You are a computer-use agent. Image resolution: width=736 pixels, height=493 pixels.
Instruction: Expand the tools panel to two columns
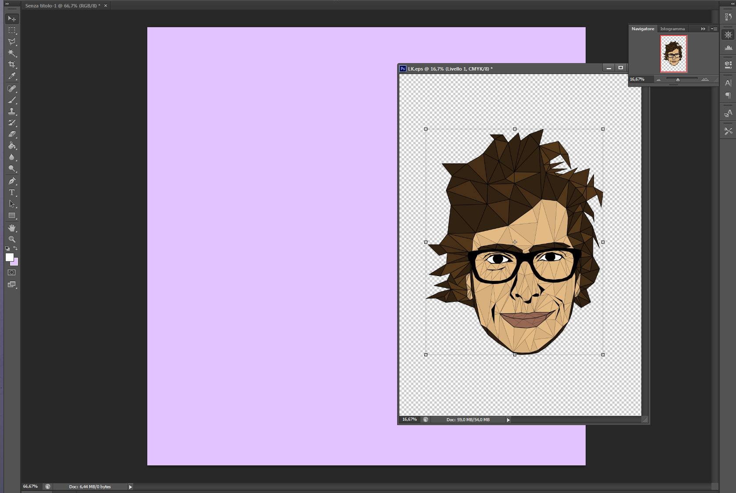click(x=7, y=4)
